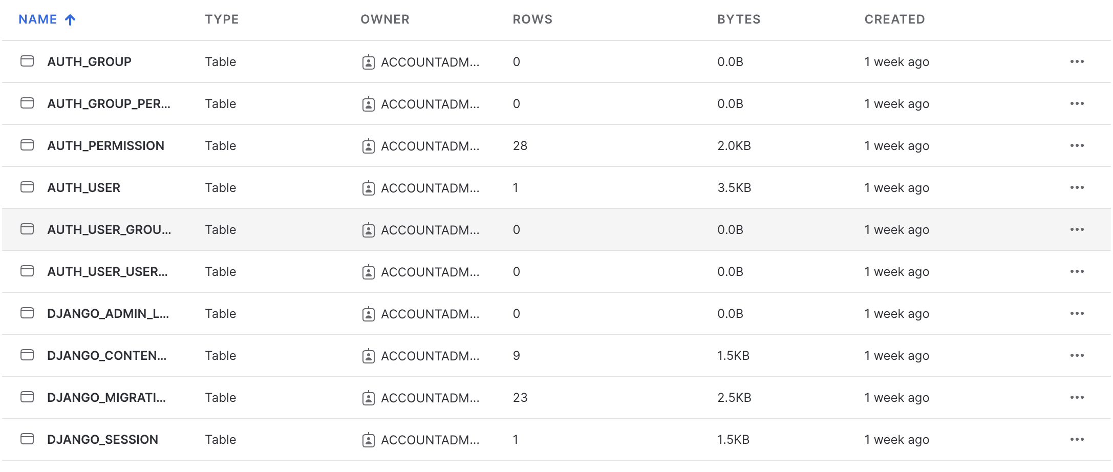Open the DJANGO_SESSION table link

(102, 440)
